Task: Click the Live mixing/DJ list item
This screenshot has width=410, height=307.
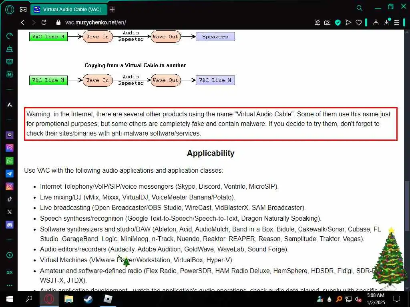Action: pos(138,197)
